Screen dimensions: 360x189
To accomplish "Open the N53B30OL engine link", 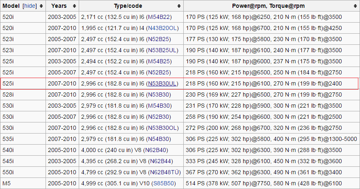I will pos(162,128).
